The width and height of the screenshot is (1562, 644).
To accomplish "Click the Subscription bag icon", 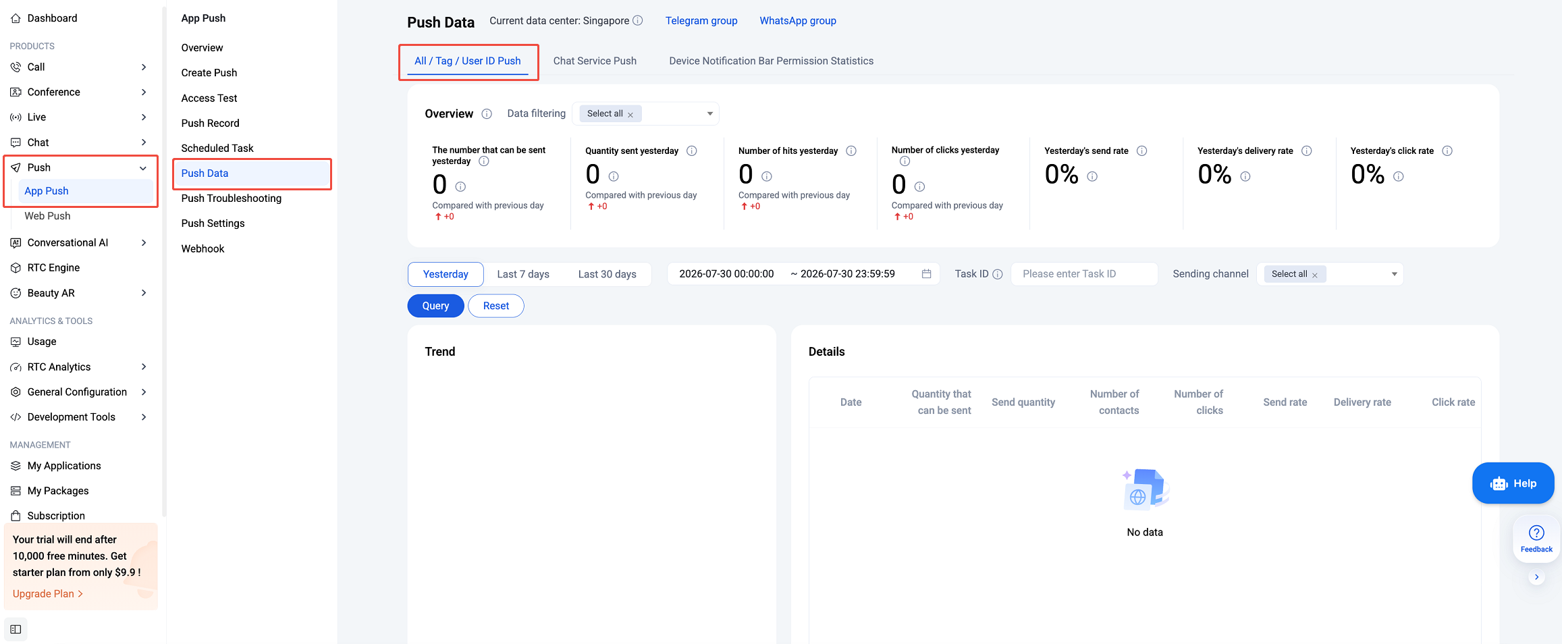I will tap(16, 516).
